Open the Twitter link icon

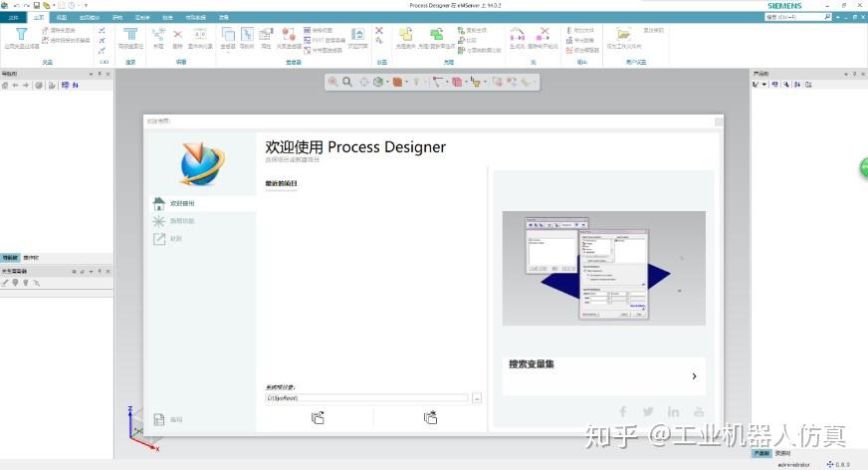coord(648,411)
